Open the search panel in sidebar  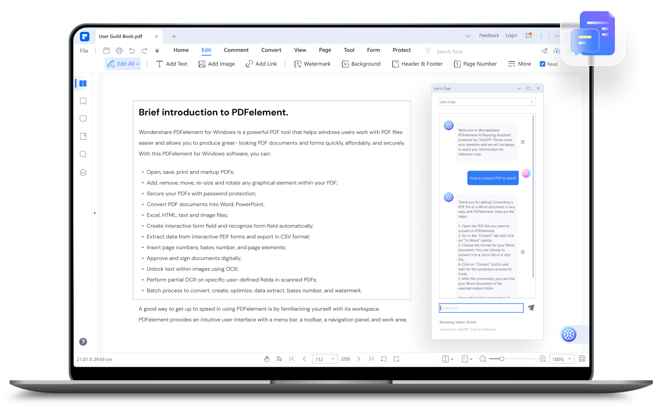[83, 154]
